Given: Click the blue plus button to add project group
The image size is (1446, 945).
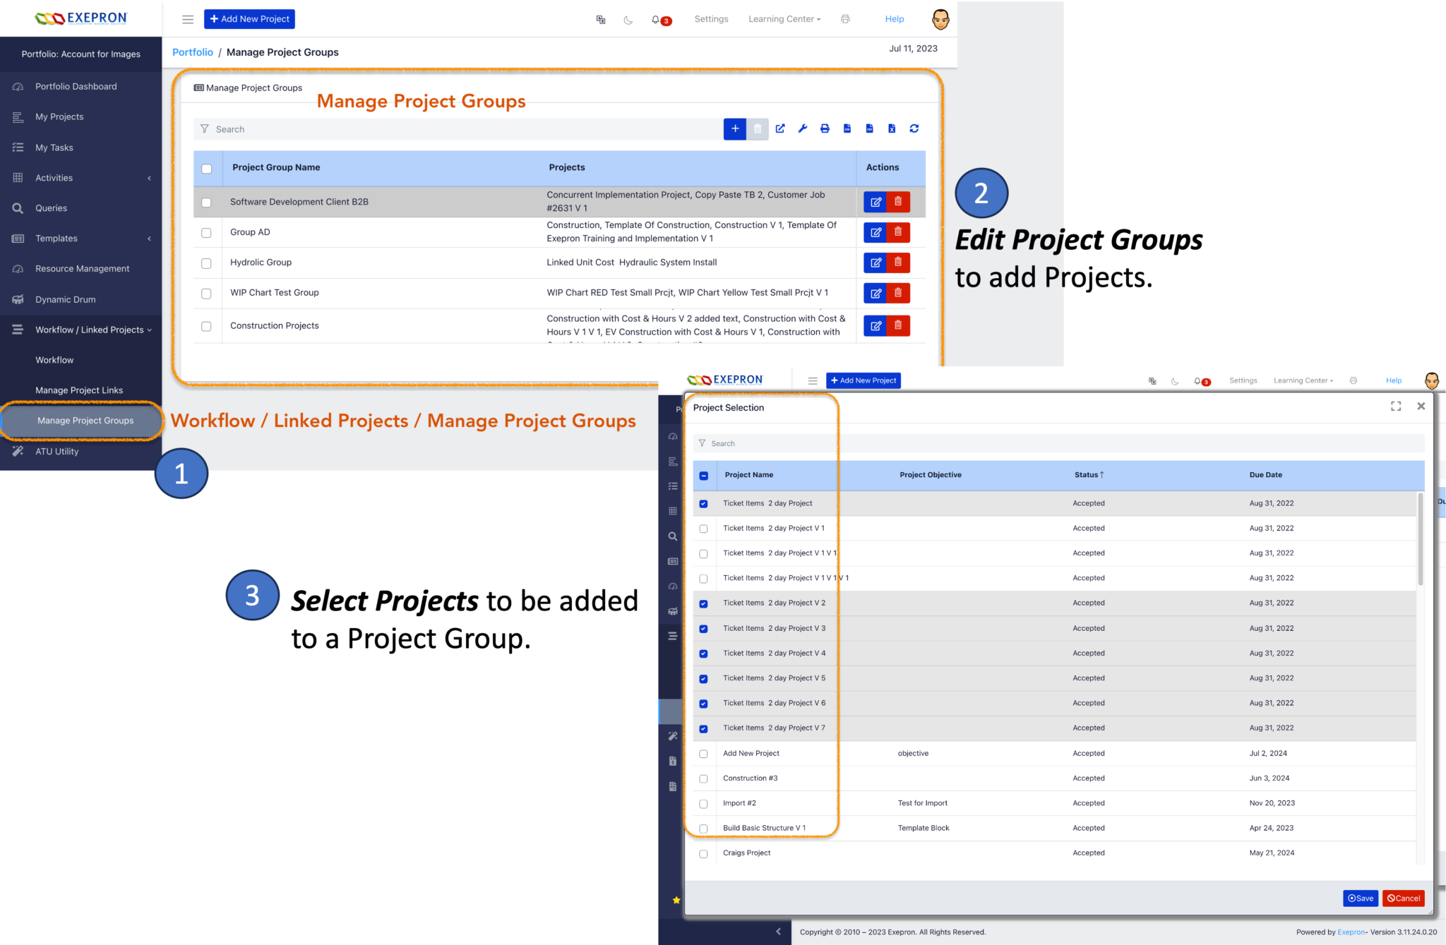Looking at the screenshot, I should (734, 128).
